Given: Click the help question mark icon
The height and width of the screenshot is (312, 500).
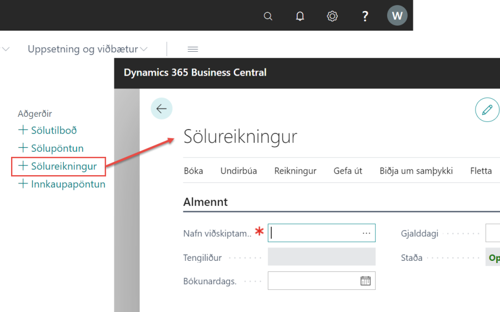Looking at the screenshot, I should (365, 16).
